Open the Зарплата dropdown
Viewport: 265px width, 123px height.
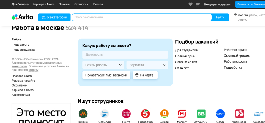147,65
